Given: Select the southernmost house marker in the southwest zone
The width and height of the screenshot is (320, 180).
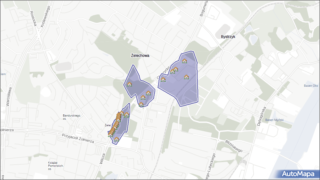Looking at the screenshot, I should pyautogui.click(x=117, y=139).
